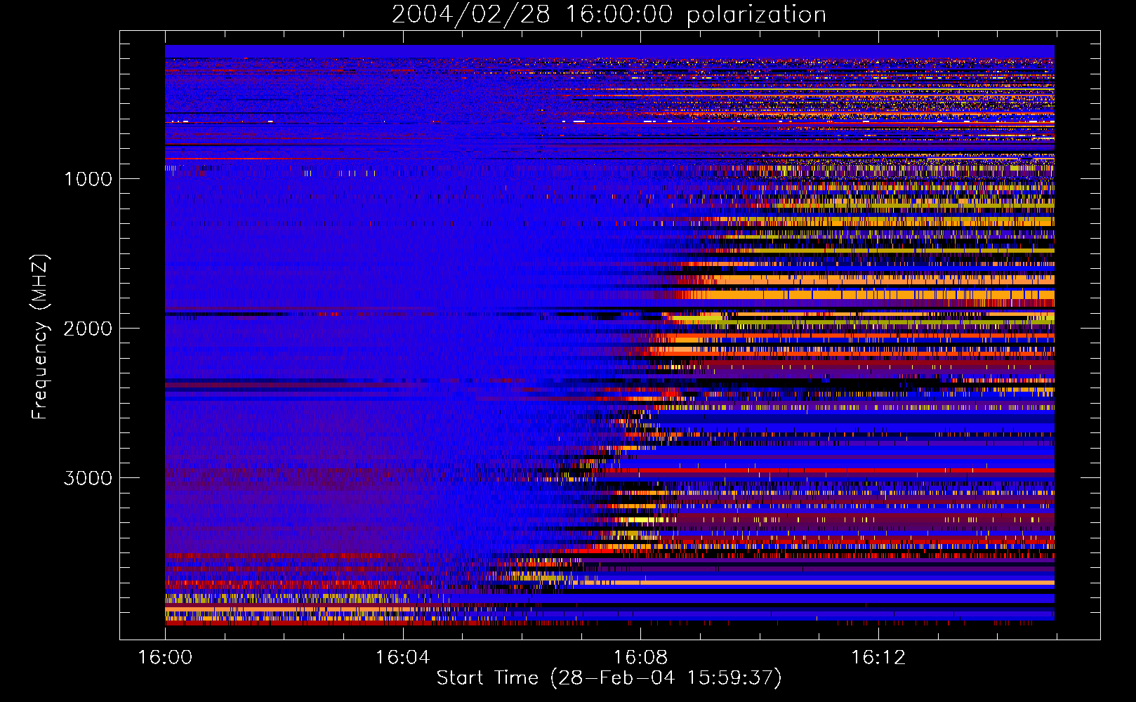
Task: Click the plot title '2004/02/28 16:00:00 polarization'
Action: (x=609, y=15)
